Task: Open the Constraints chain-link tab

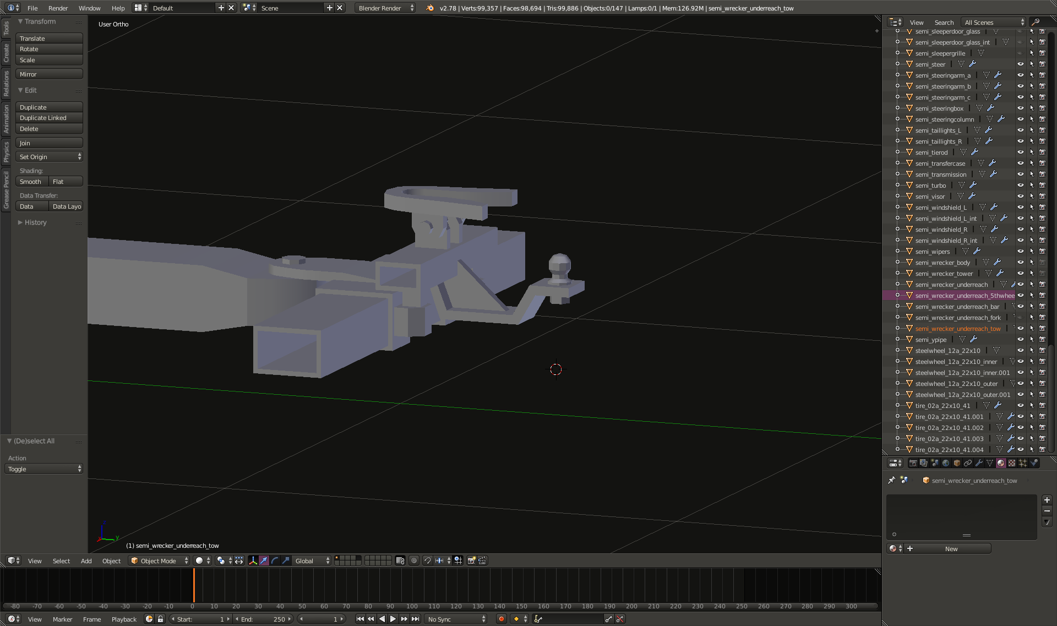Action: [968, 463]
